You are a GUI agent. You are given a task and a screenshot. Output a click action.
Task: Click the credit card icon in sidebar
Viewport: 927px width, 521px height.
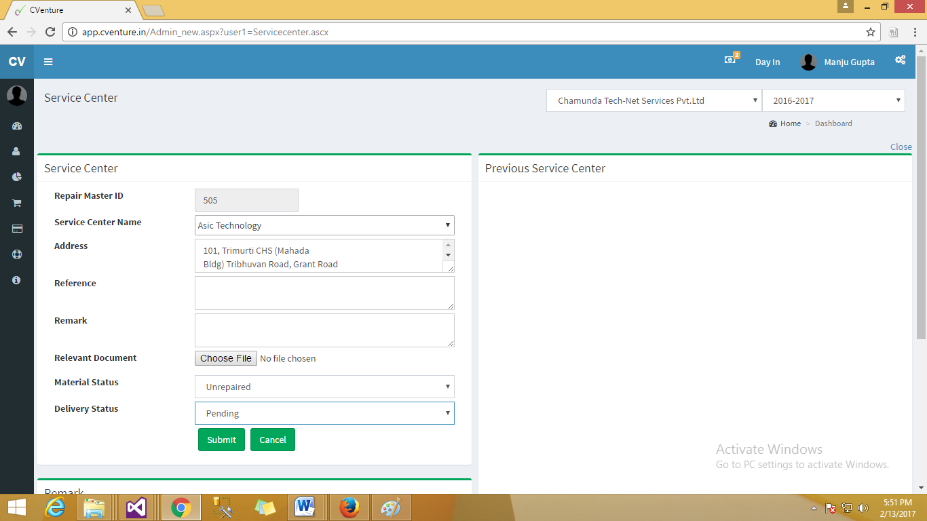pos(17,229)
